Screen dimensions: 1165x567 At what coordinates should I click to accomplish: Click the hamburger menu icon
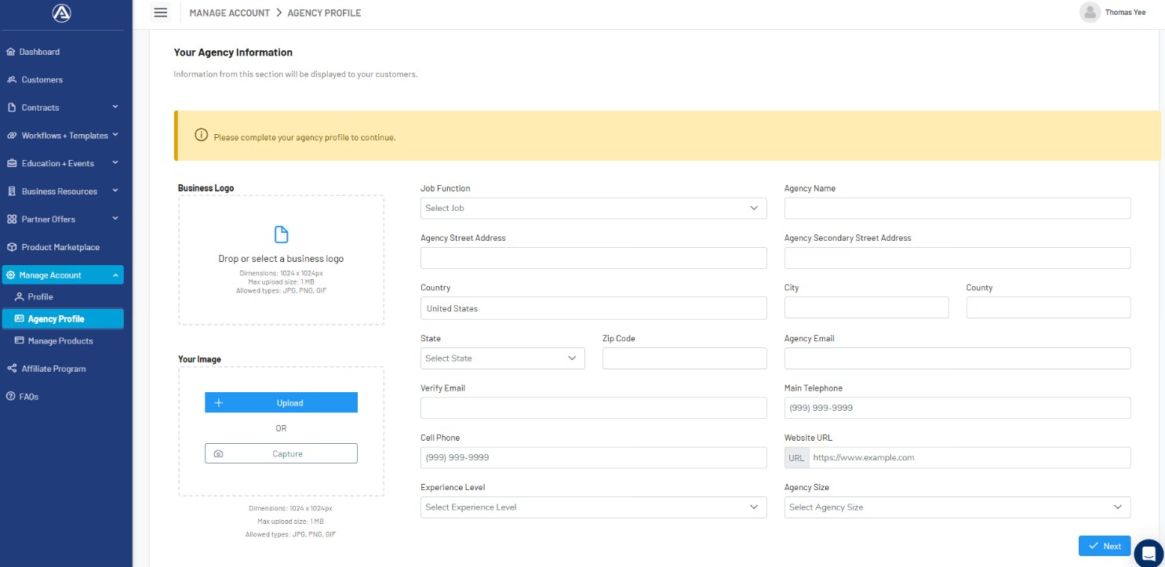pos(161,13)
